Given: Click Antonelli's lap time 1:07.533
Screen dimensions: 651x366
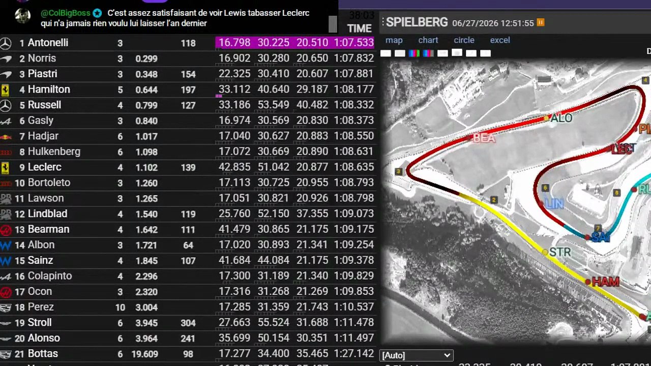Looking at the screenshot, I should (x=353, y=43).
